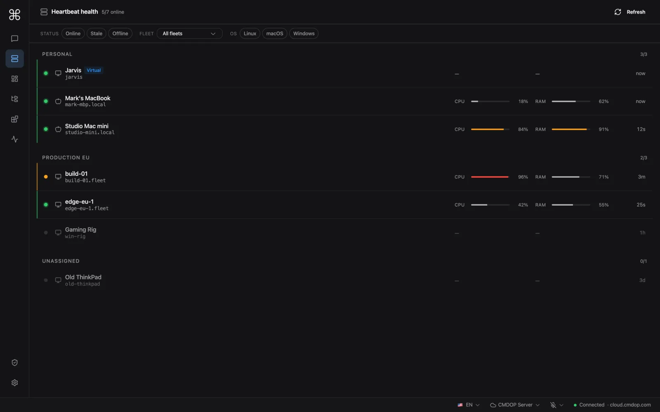The height and width of the screenshot is (412, 660).
Task: Select the machines server sidebar icon
Action: tap(14, 59)
